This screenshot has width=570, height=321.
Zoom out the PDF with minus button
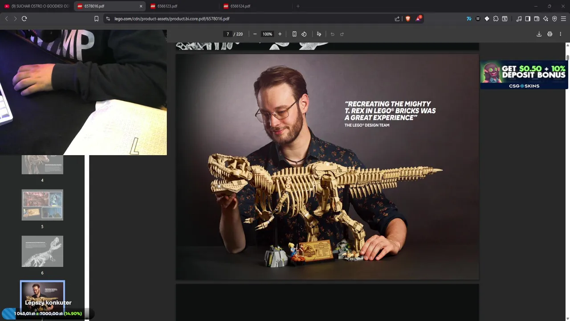click(x=255, y=34)
